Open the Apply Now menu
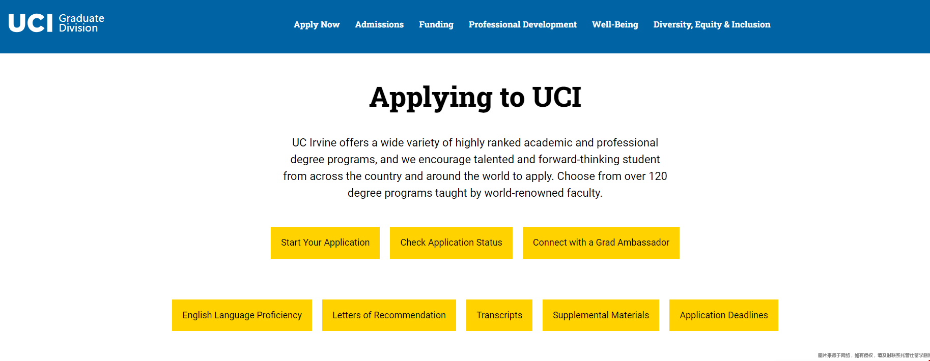 317,24
